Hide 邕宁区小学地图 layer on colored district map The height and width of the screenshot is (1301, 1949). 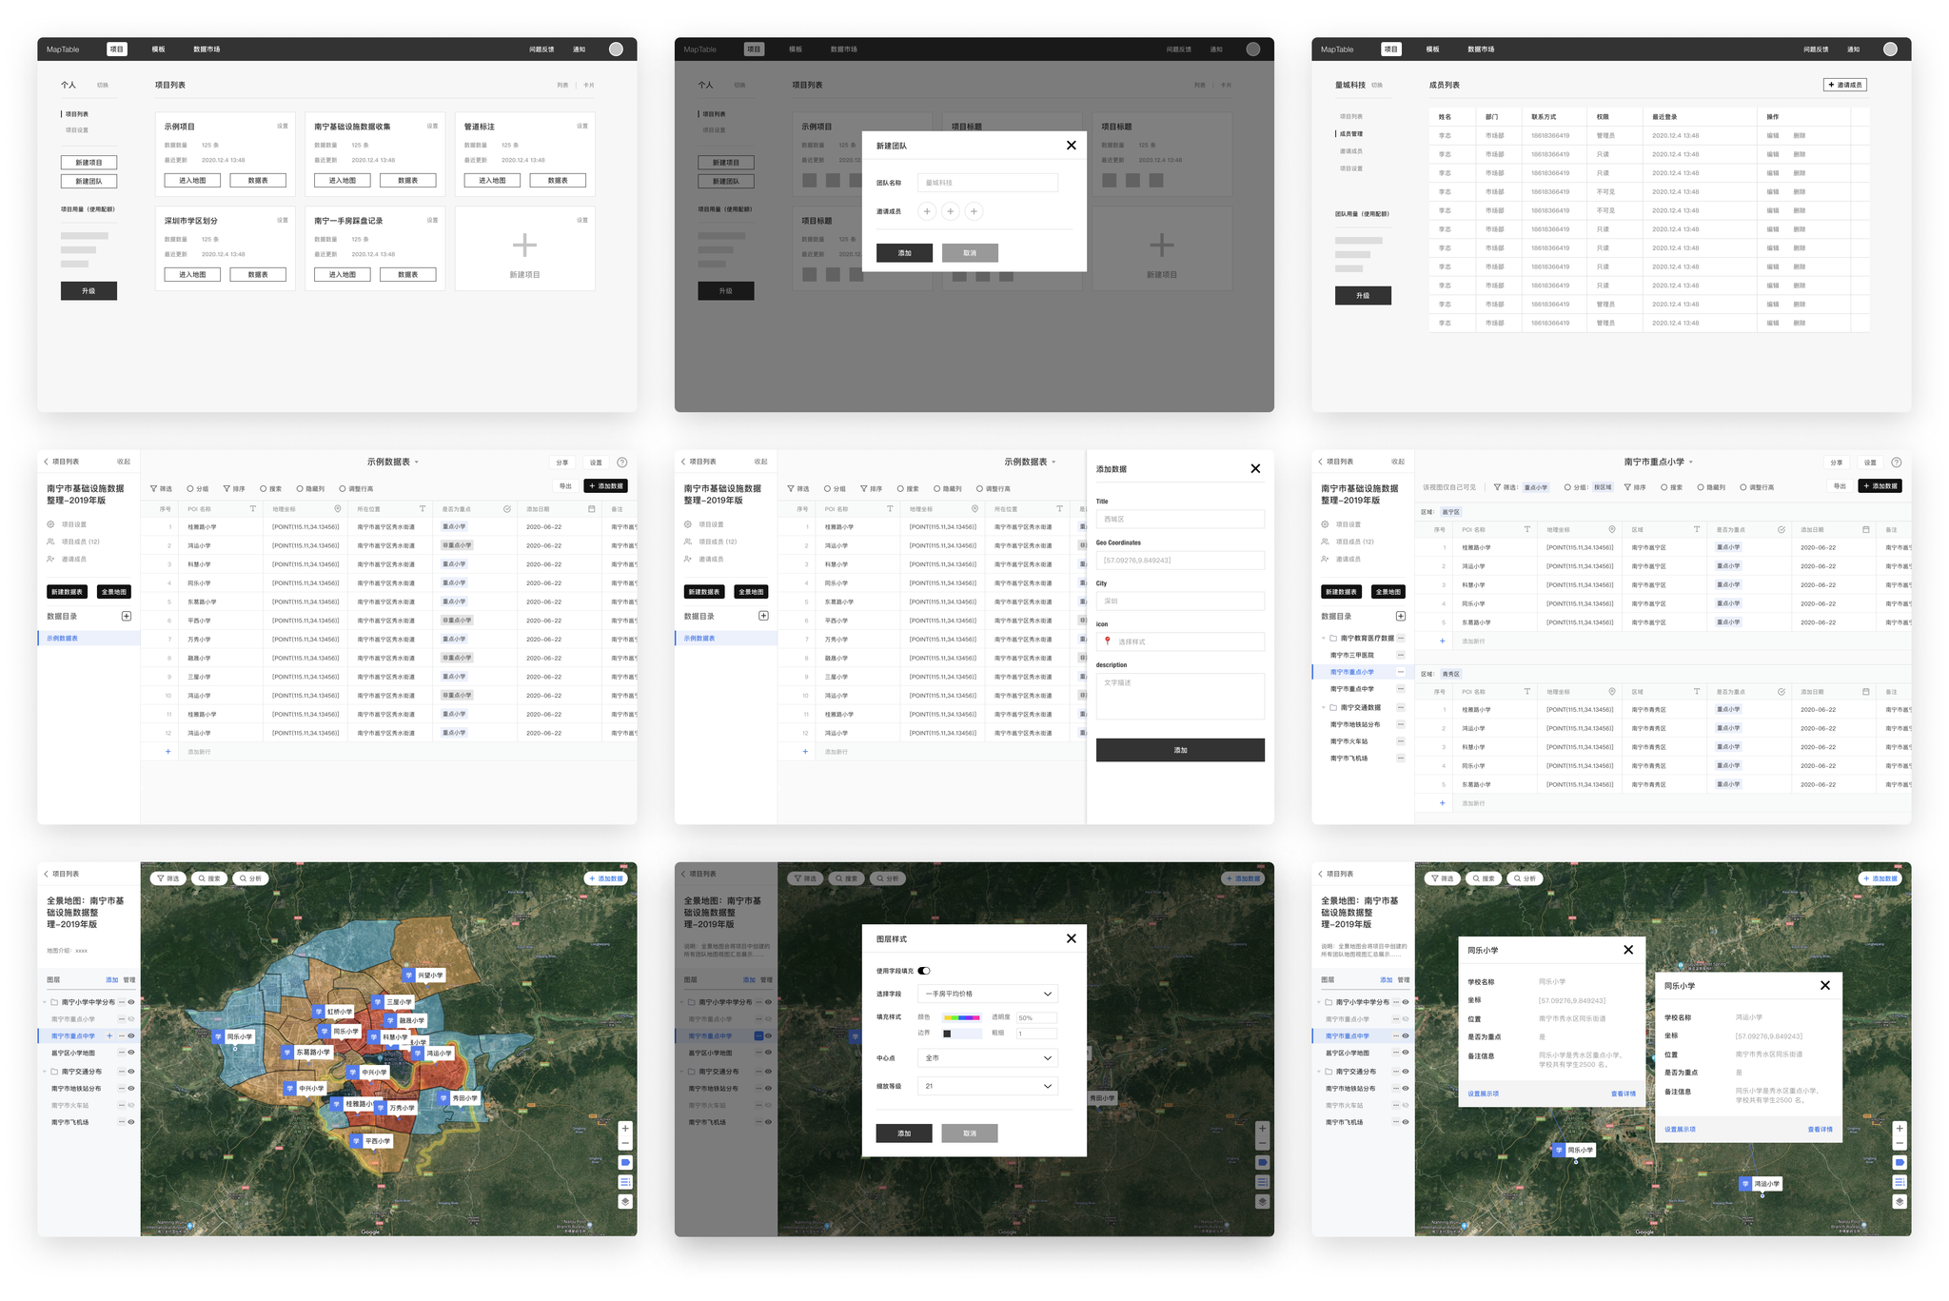[x=131, y=1053]
